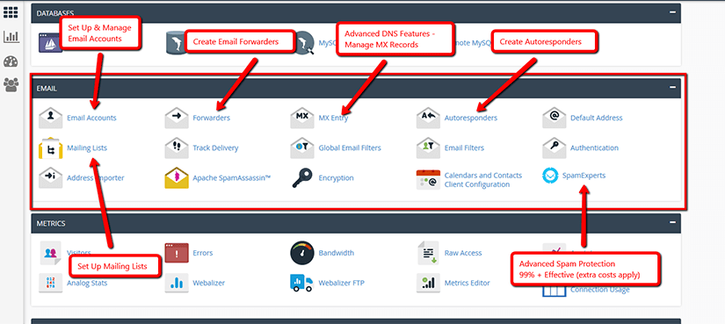
Task: Open the MX Entry link
Action: [x=333, y=118]
